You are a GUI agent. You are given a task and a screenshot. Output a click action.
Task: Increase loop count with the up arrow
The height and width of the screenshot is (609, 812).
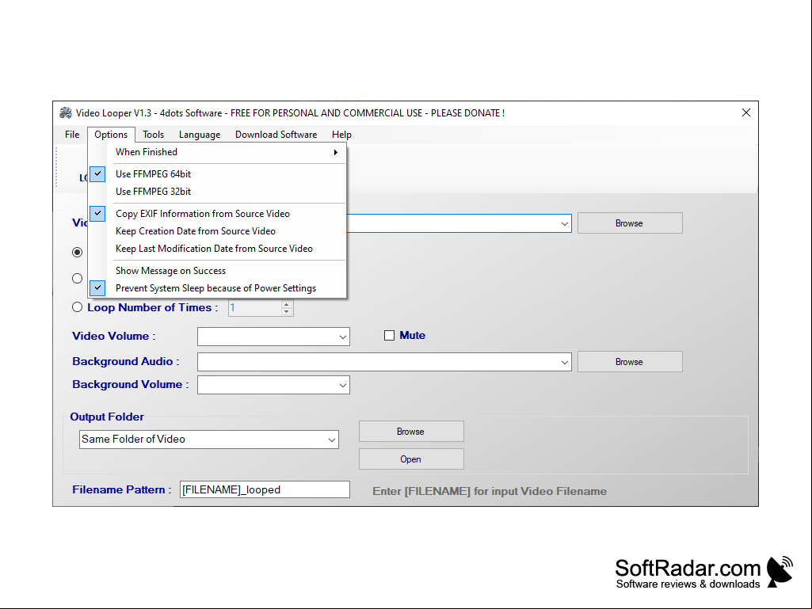(286, 304)
